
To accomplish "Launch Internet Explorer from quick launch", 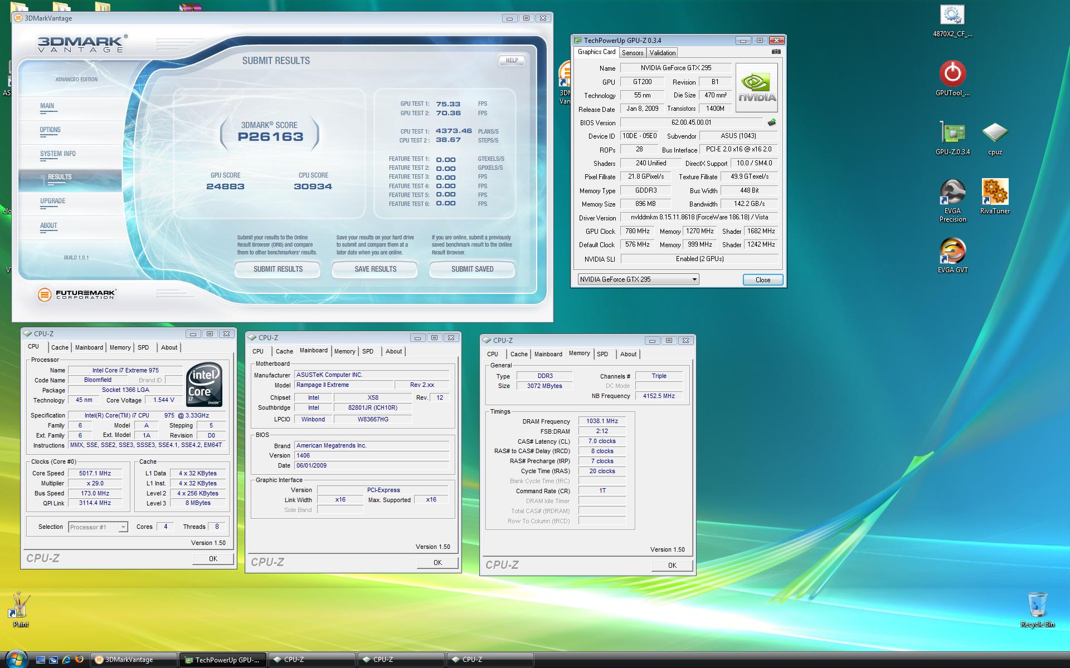I will pyautogui.click(x=66, y=660).
